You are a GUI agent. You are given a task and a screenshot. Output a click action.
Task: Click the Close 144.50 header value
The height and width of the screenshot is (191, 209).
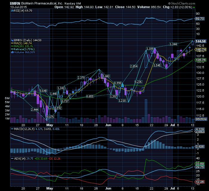pos(125,7)
